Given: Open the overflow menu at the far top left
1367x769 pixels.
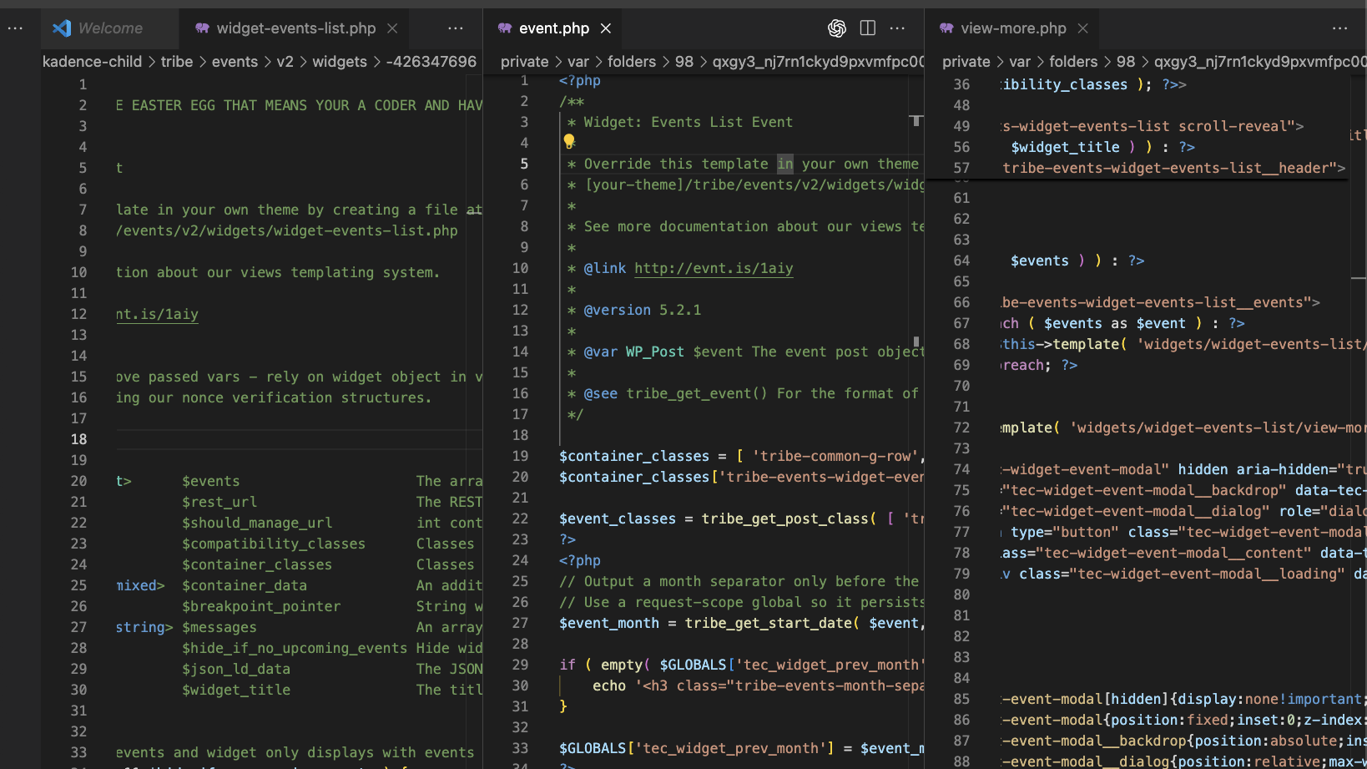Looking at the screenshot, I should coord(15,28).
